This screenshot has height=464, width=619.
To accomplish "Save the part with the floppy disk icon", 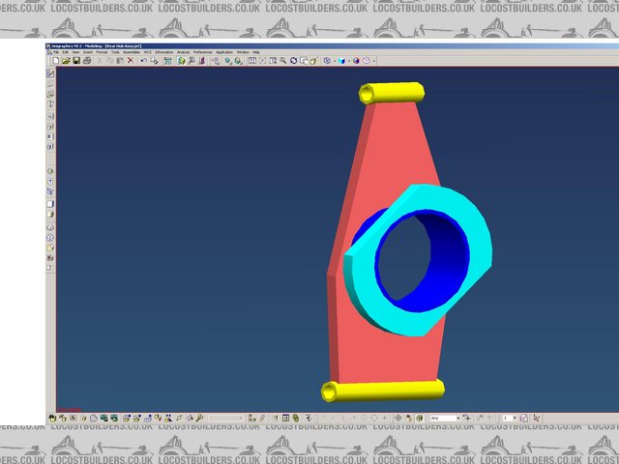I will point(76,60).
